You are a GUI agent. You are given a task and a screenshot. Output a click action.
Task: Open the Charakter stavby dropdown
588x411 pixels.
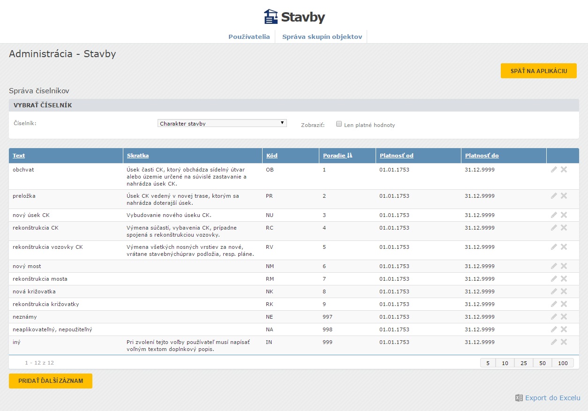click(x=222, y=123)
